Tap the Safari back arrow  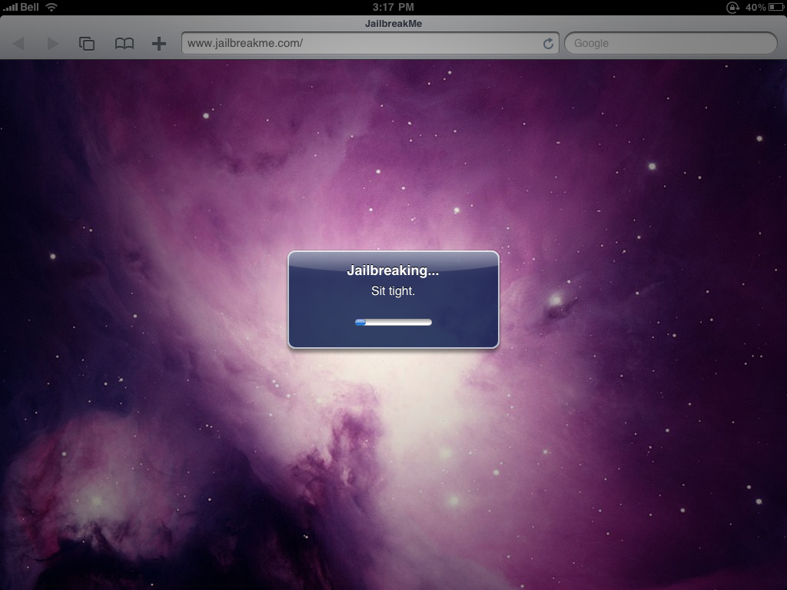click(x=18, y=44)
